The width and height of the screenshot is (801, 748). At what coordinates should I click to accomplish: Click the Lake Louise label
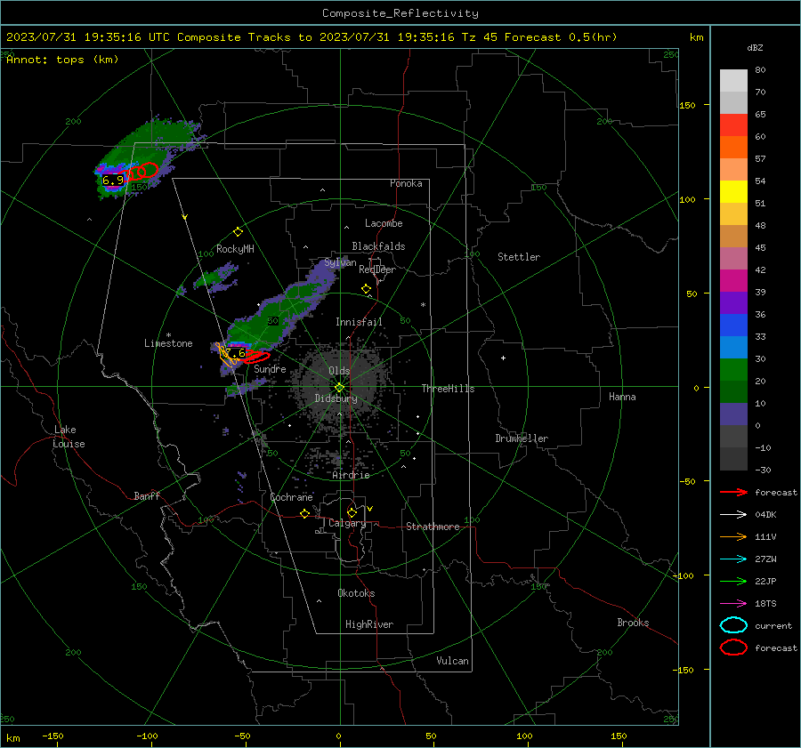(69, 437)
